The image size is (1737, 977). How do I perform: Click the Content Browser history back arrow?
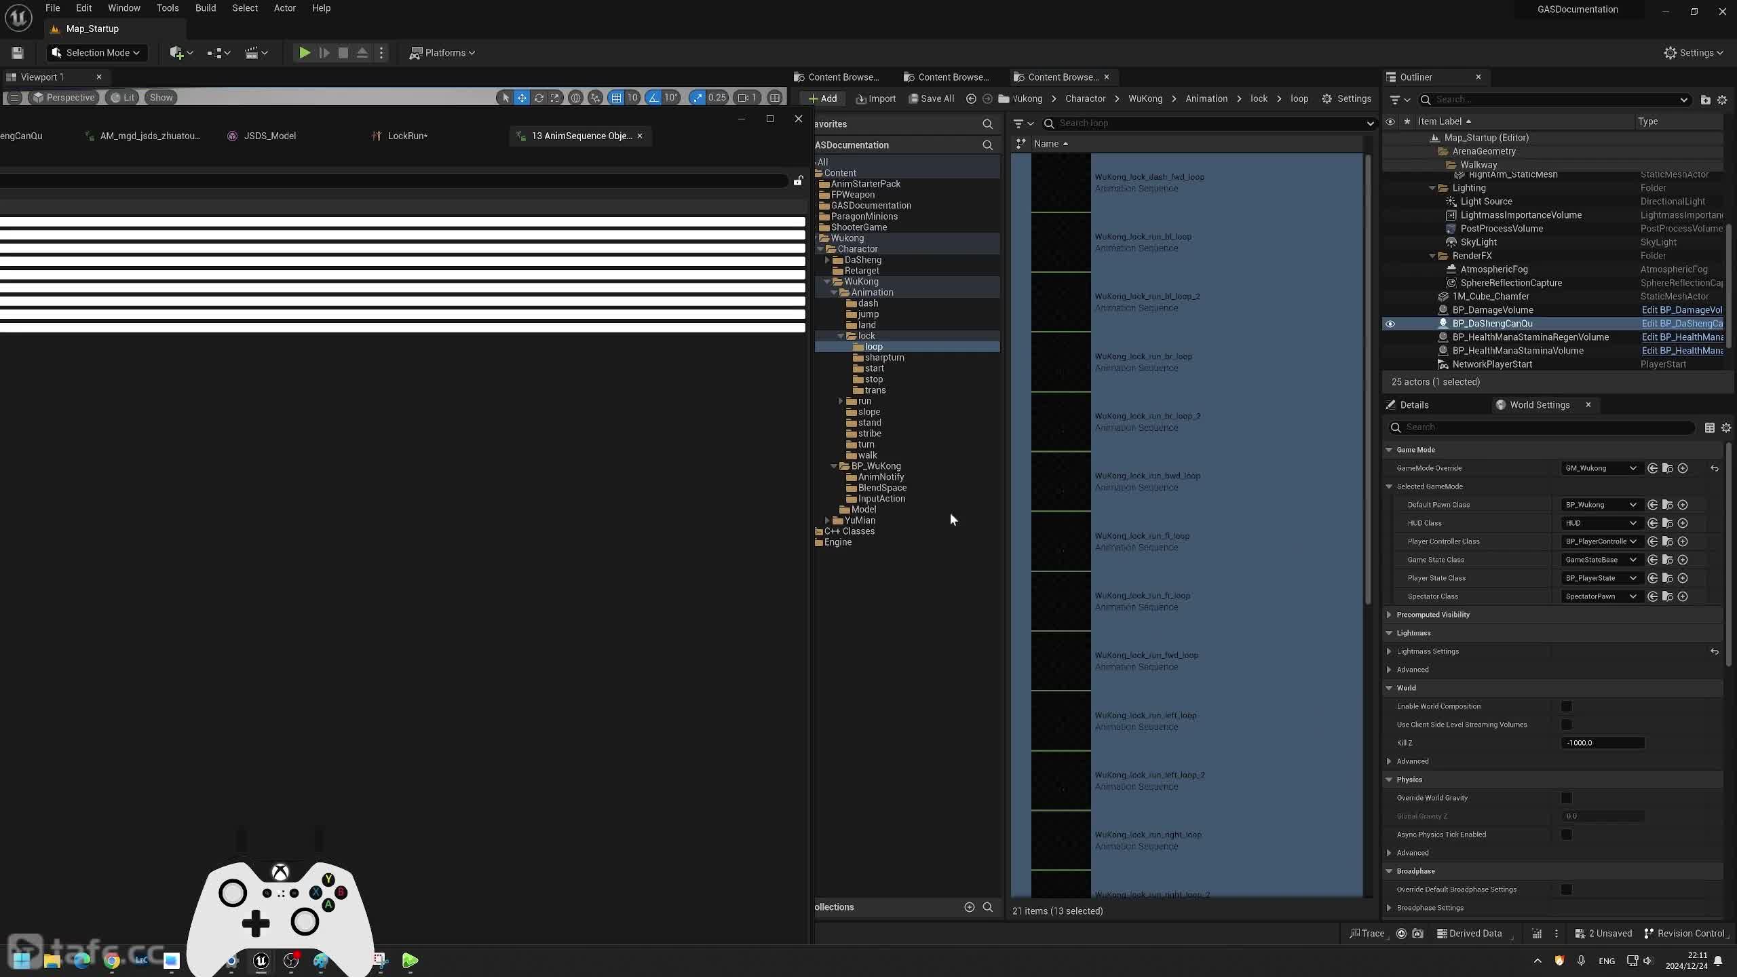[x=971, y=98]
